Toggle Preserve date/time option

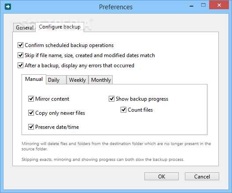pos(31,127)
